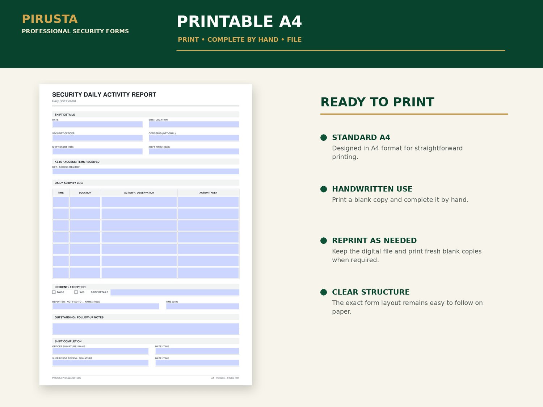This screenshot has height=407, width=543.
Task: Click 'Keep the digital file' description text
Action: [x=407, y=256]
